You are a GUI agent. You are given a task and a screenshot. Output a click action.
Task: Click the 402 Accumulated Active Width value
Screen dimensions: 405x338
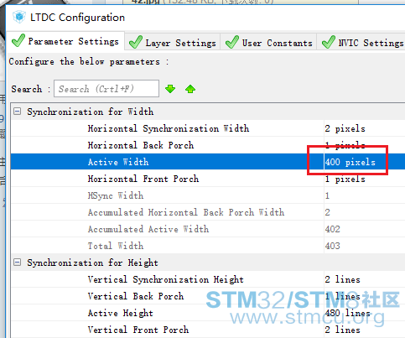click(332, 229)
